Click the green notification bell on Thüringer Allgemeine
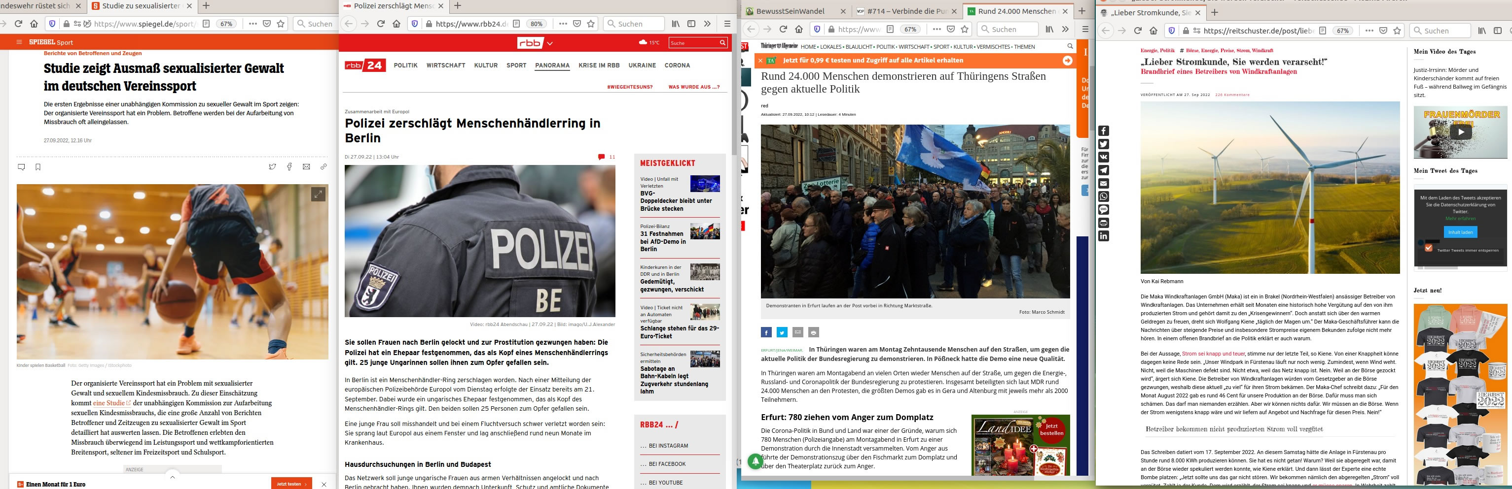The image size is (1512, 489). coord(755,461)
